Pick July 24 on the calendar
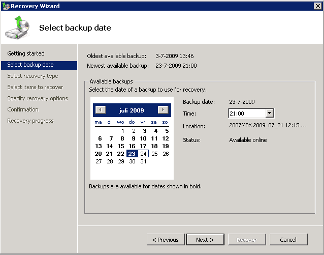The height and width of the screenshot is (255, 324). pyautogui.click(x=144, y=154)
